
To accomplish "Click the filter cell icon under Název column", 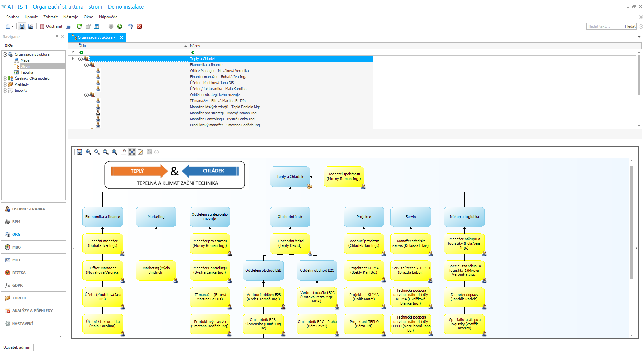I will (193, 52).
